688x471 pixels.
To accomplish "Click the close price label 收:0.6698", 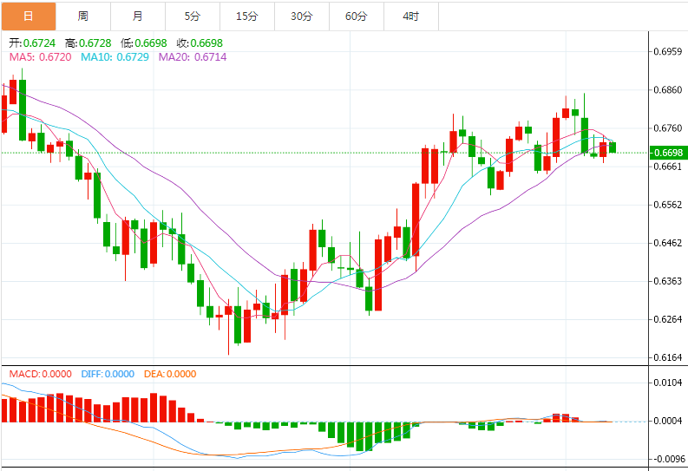I will [200, 43].
